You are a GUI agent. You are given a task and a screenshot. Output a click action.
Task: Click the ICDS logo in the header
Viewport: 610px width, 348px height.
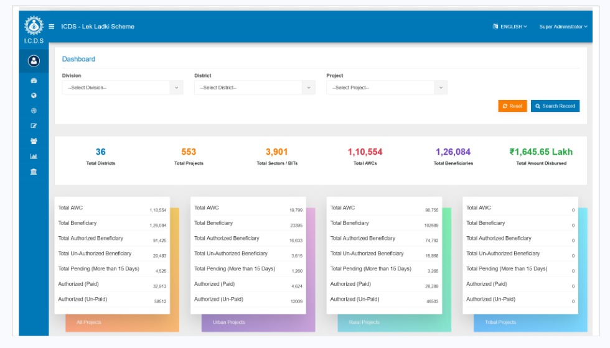click(34, 28)
